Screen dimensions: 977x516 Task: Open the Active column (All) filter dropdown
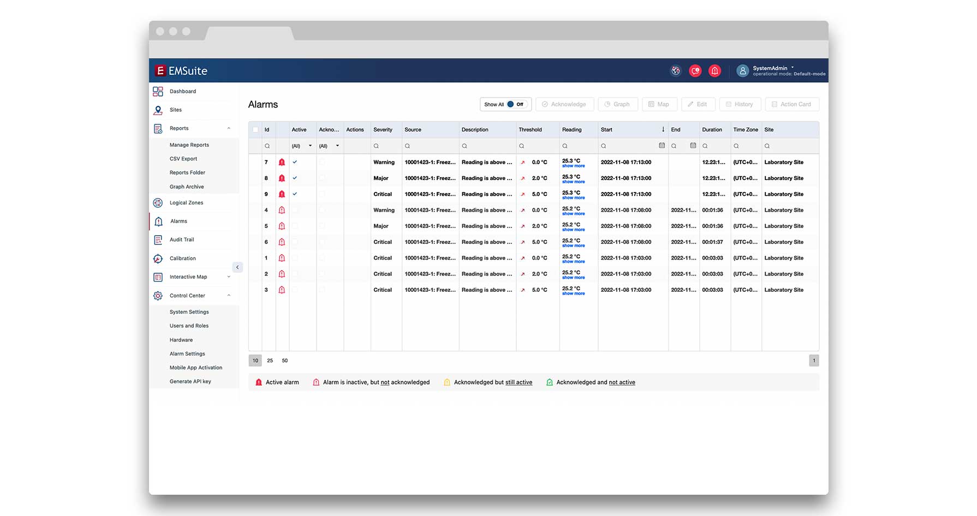[x=302, y=146]
